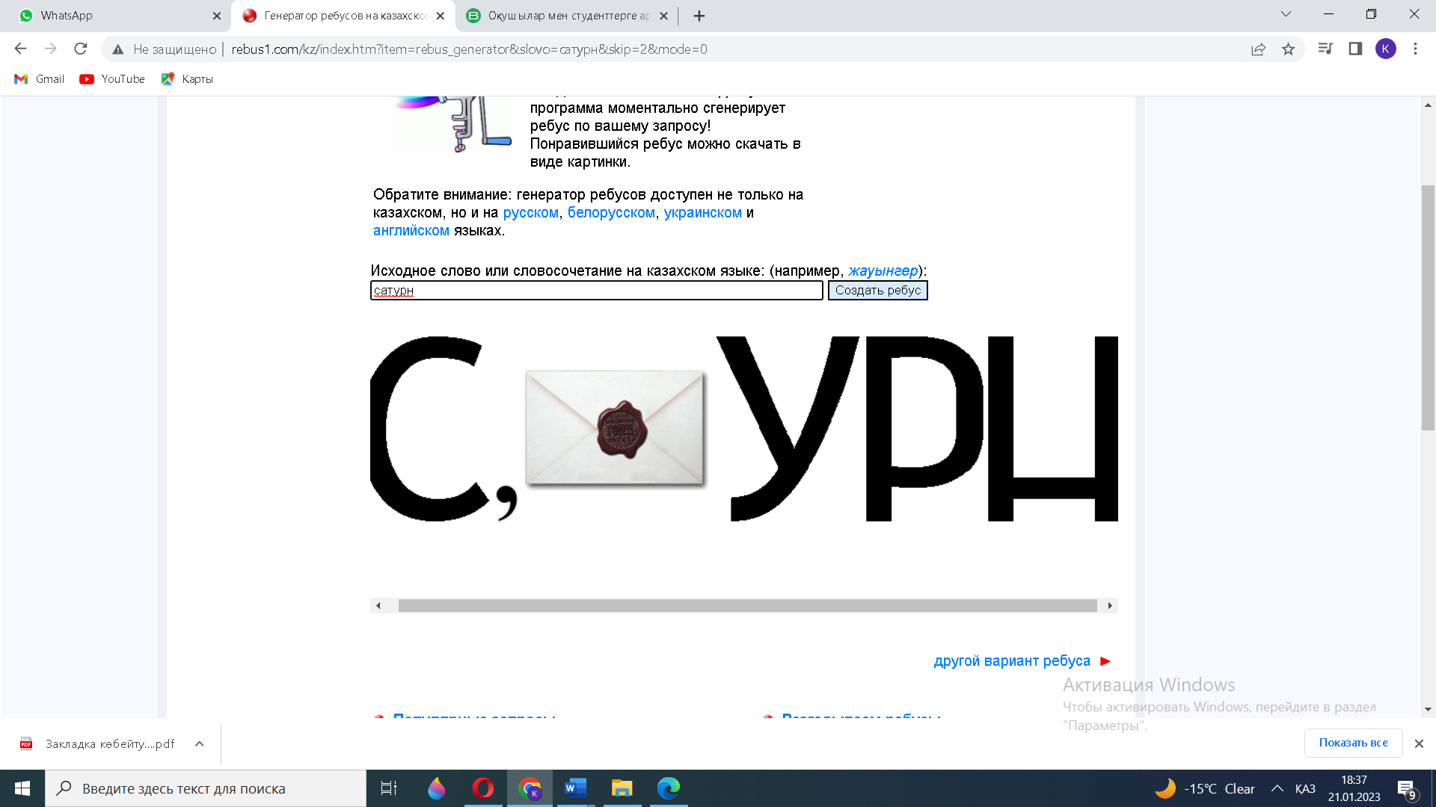The width and height of the screenshot is (1436, 807).
Task: Bookmark this page with star icon
Action: (x=1288, y=49)
